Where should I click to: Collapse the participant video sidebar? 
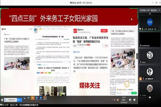(x=137, y=56)
